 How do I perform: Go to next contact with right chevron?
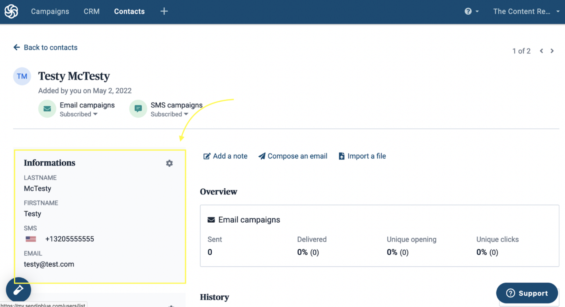coord(552,51)
